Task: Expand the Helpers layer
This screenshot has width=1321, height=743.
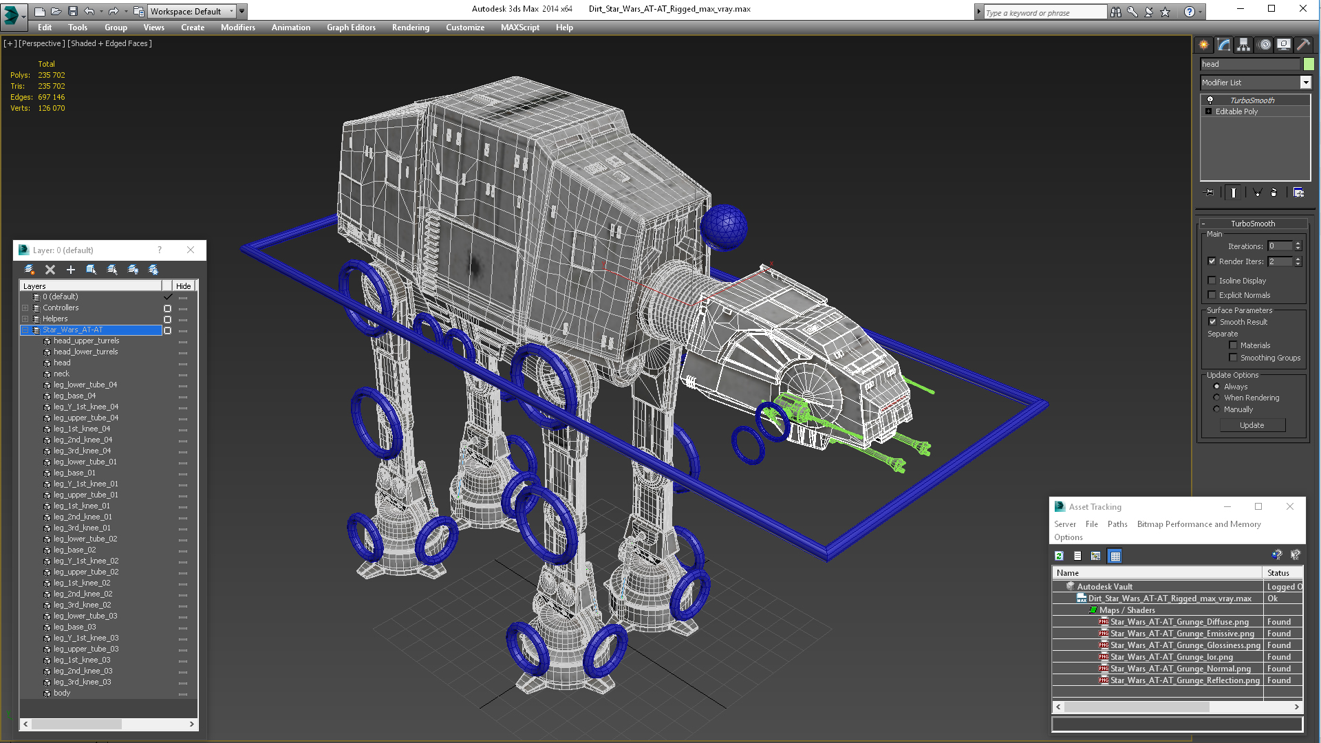Action: (x=25, y=319)
